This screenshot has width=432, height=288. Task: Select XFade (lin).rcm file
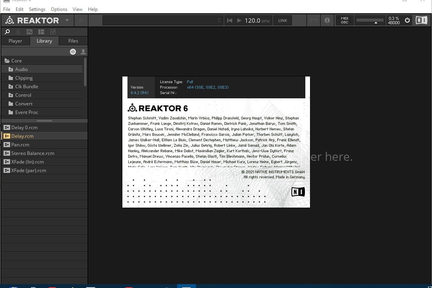point(44,162)
